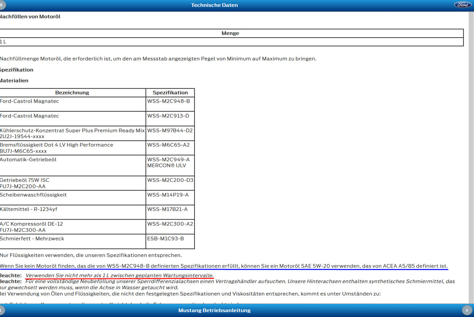
Task: Click the 'Bei Verwendung von Ölen' sentence
Action: (x=190, y=294)
